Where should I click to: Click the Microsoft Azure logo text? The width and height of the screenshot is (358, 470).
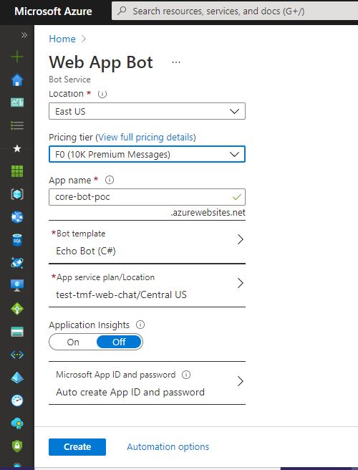(53, 11)
